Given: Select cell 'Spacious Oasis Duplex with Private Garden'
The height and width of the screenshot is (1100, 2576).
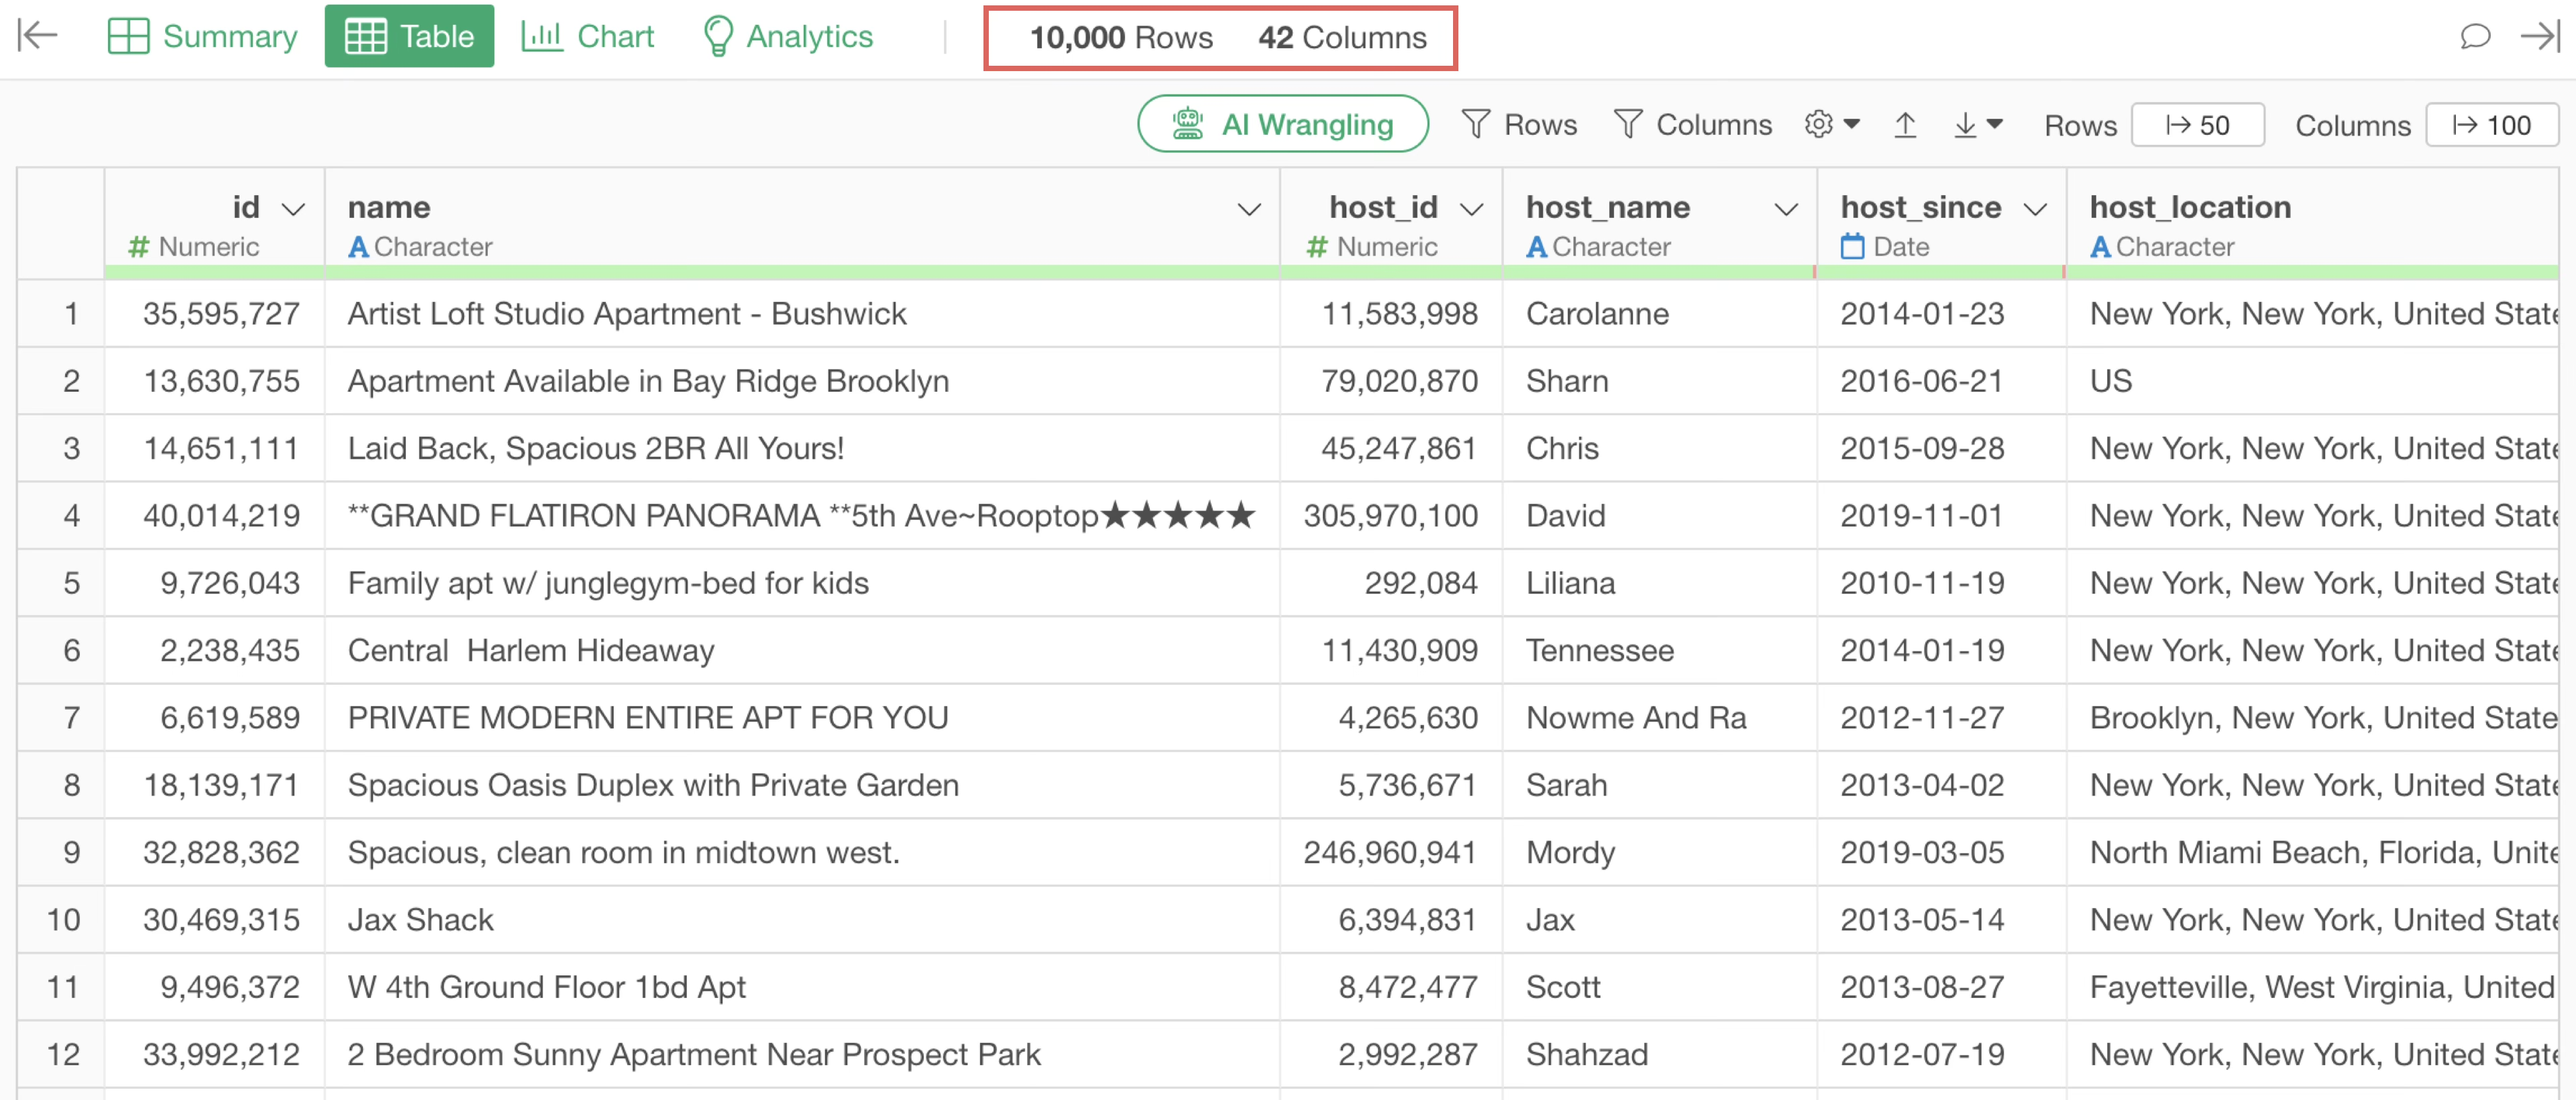Looking at the screenshot, I should point(802,785).
